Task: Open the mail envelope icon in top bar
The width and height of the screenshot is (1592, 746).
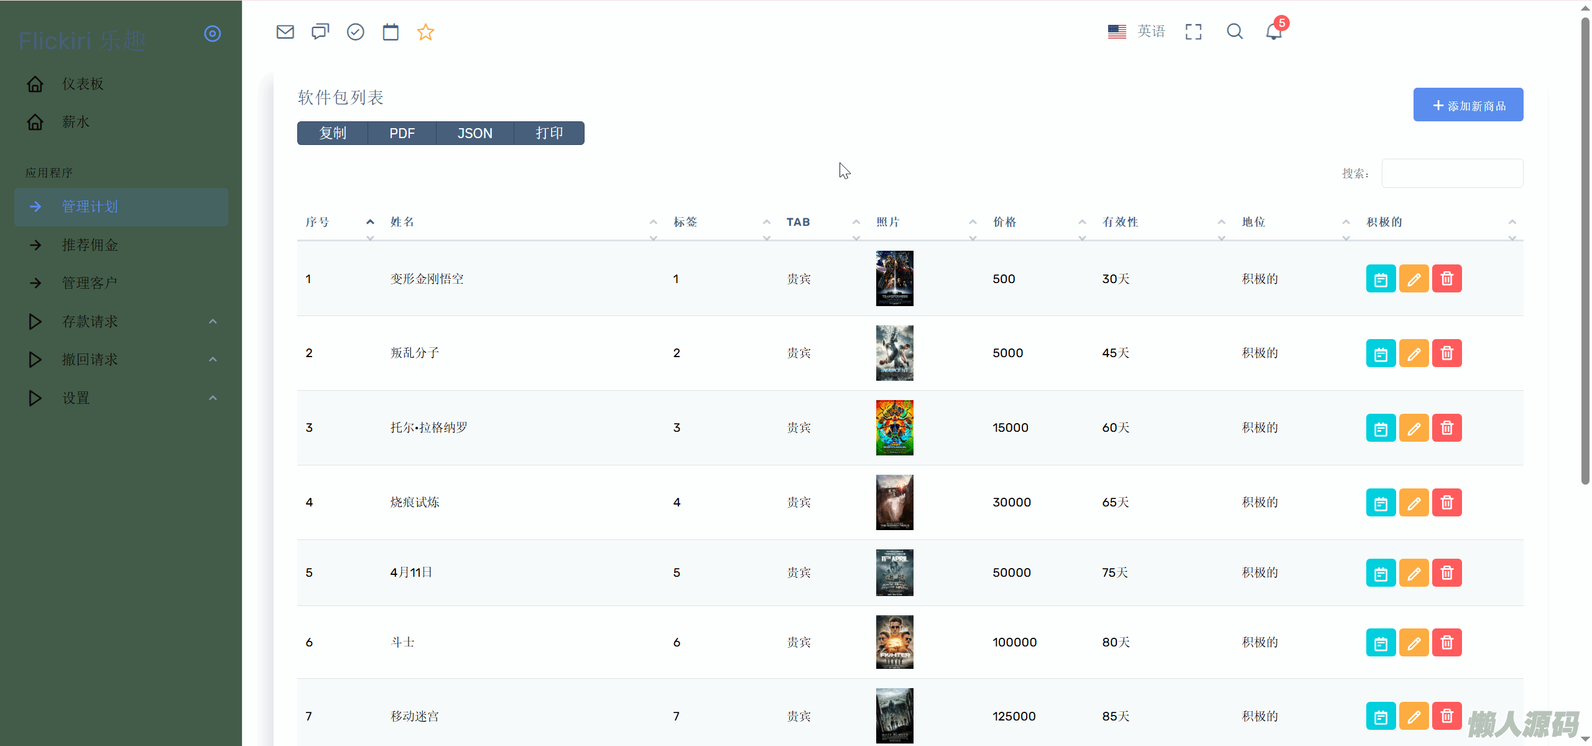Action: [285, 32]
